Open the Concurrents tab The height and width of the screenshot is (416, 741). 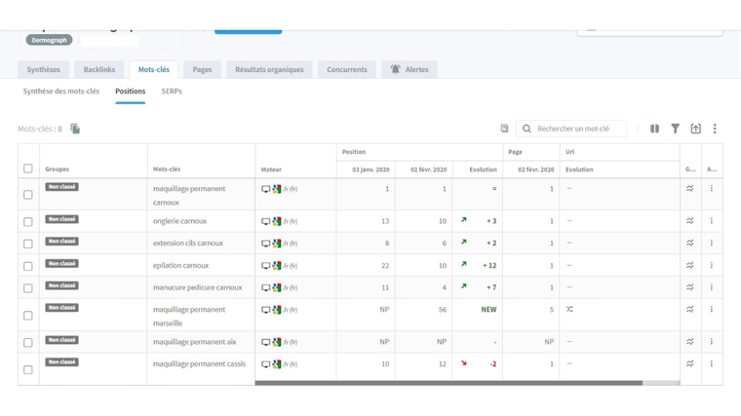click(347, 69)
